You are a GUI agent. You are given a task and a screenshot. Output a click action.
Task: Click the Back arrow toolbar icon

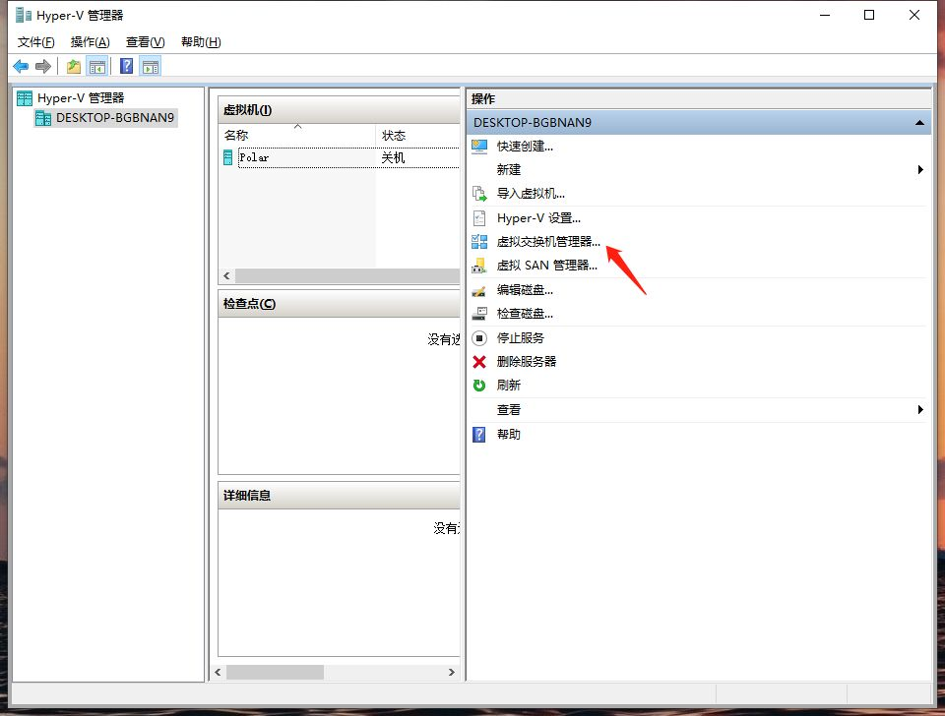(x=21, y=66)
